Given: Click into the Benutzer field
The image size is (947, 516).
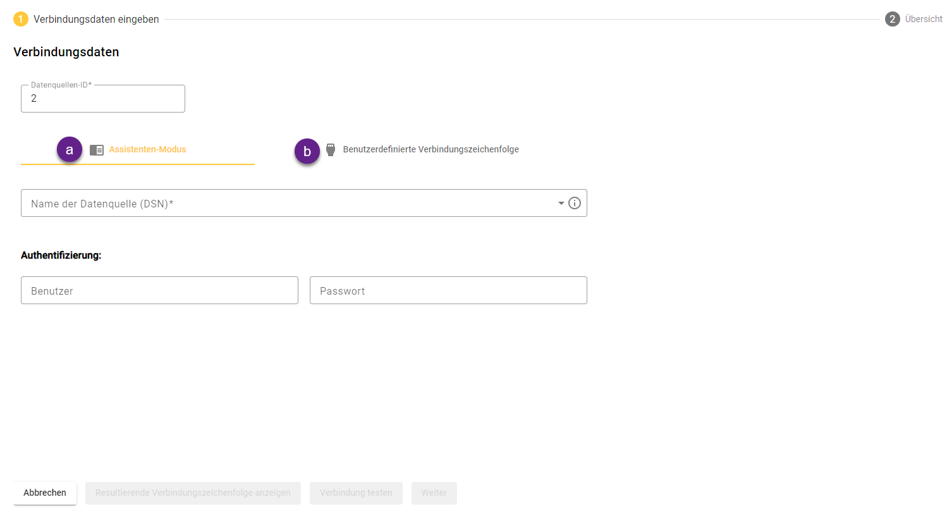Looking at the screenshot, I should 159,291.
